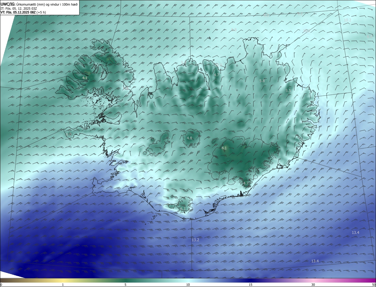The image size is (376, 287).
Task: Click the 1 tick on the color scale
Action: [63, 285]
